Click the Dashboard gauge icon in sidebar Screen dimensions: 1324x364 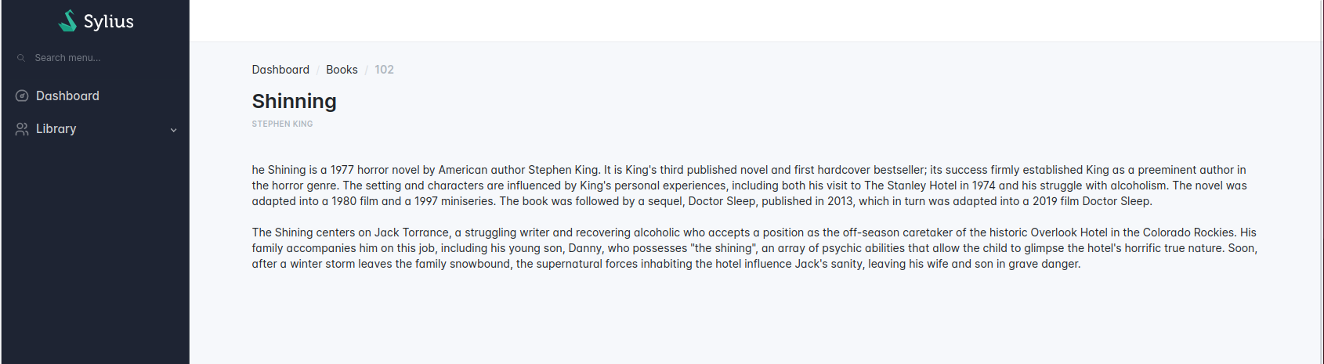pos(22,96)
